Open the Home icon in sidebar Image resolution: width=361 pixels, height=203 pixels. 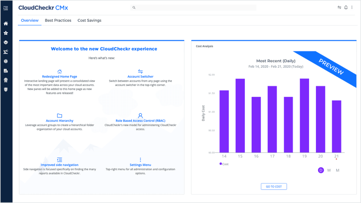tap(6, 23)
